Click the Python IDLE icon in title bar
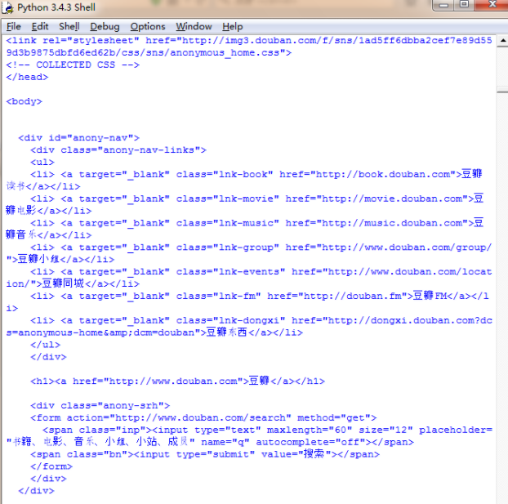This screenshot has width=508, height=504. pyautogui.click(x=7, y=7)
